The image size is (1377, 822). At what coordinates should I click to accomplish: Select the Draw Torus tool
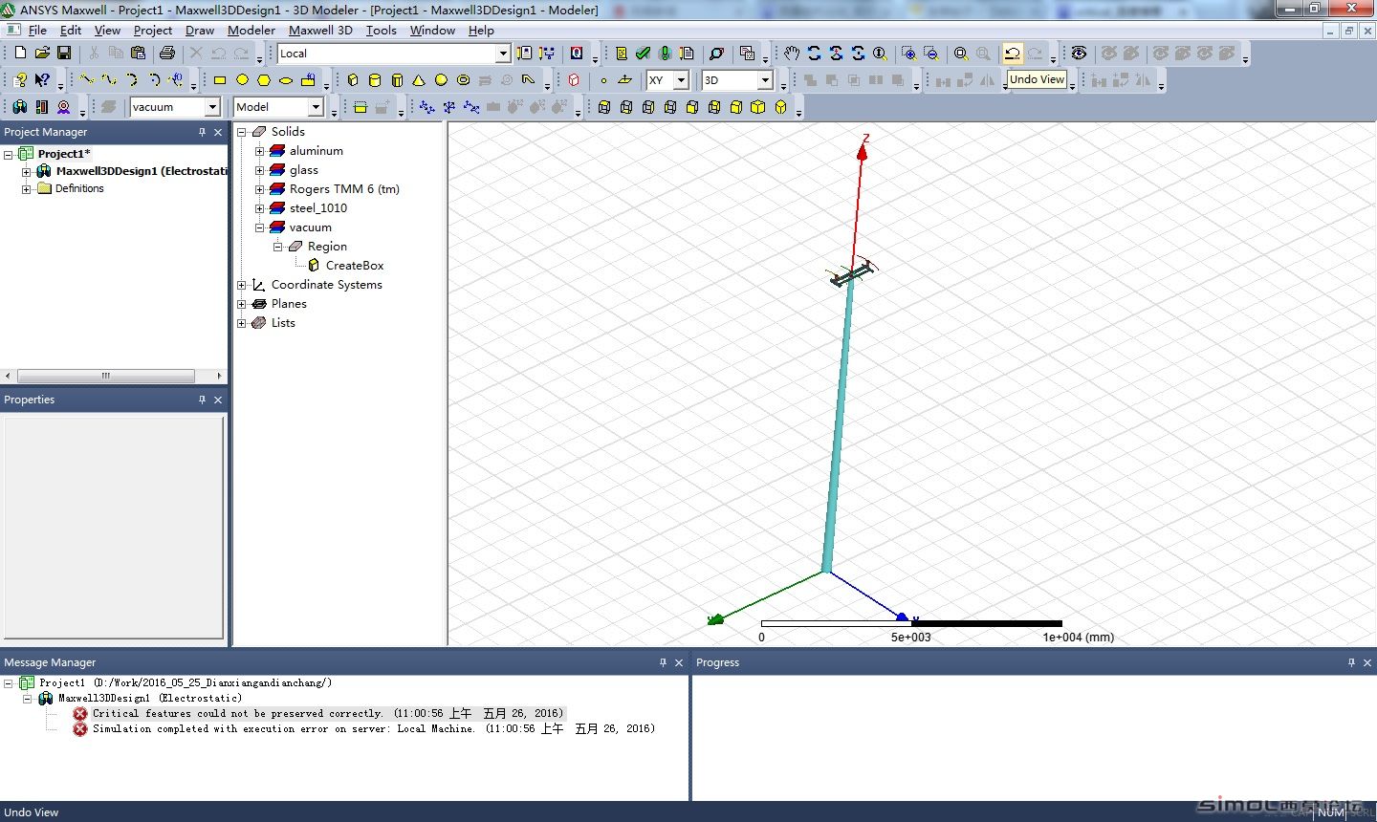[x=463, y=80]
